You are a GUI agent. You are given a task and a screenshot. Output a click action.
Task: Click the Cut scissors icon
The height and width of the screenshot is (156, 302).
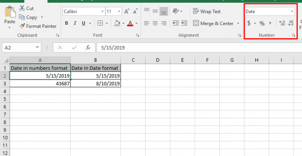pyautogui.click(x=22, y=8)
